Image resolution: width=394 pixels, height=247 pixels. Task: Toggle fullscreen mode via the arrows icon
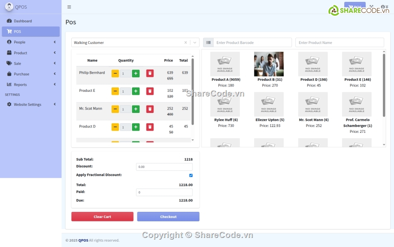pos(371,7)
